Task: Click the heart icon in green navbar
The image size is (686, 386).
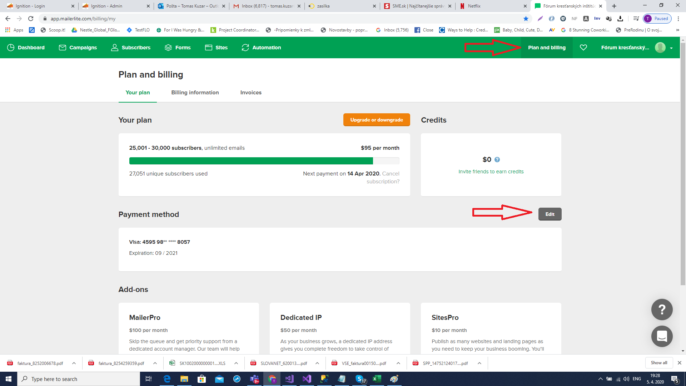Action: [583, 48]
